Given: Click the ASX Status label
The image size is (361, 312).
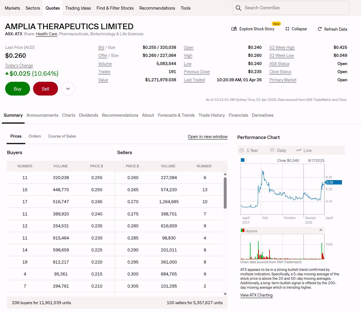Looking at the screenshot, I should pyautogui.click(x=279, y=64).
